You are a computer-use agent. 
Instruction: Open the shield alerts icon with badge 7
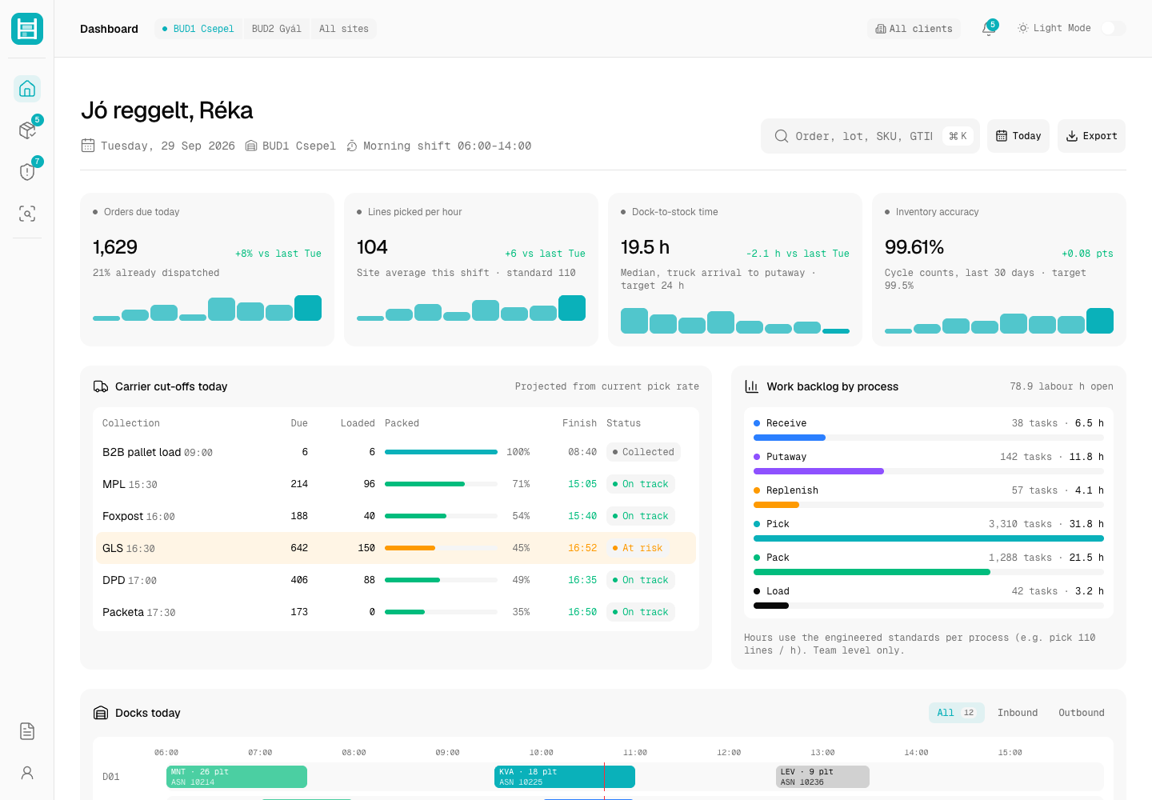tap(27, 172)
